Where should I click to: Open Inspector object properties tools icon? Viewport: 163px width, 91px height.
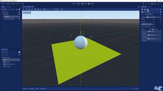(161, 12)
